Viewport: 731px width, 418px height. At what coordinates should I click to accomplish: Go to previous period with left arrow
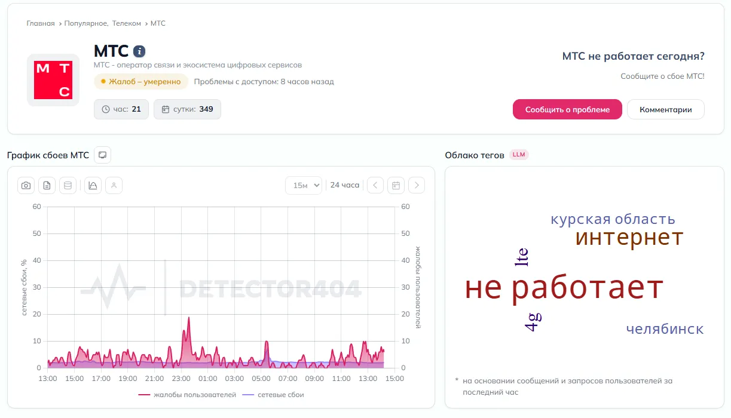click(x=375, y=186)
